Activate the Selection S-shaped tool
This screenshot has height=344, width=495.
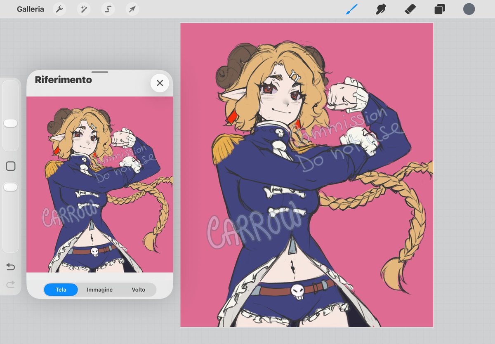tap(108, 9)
